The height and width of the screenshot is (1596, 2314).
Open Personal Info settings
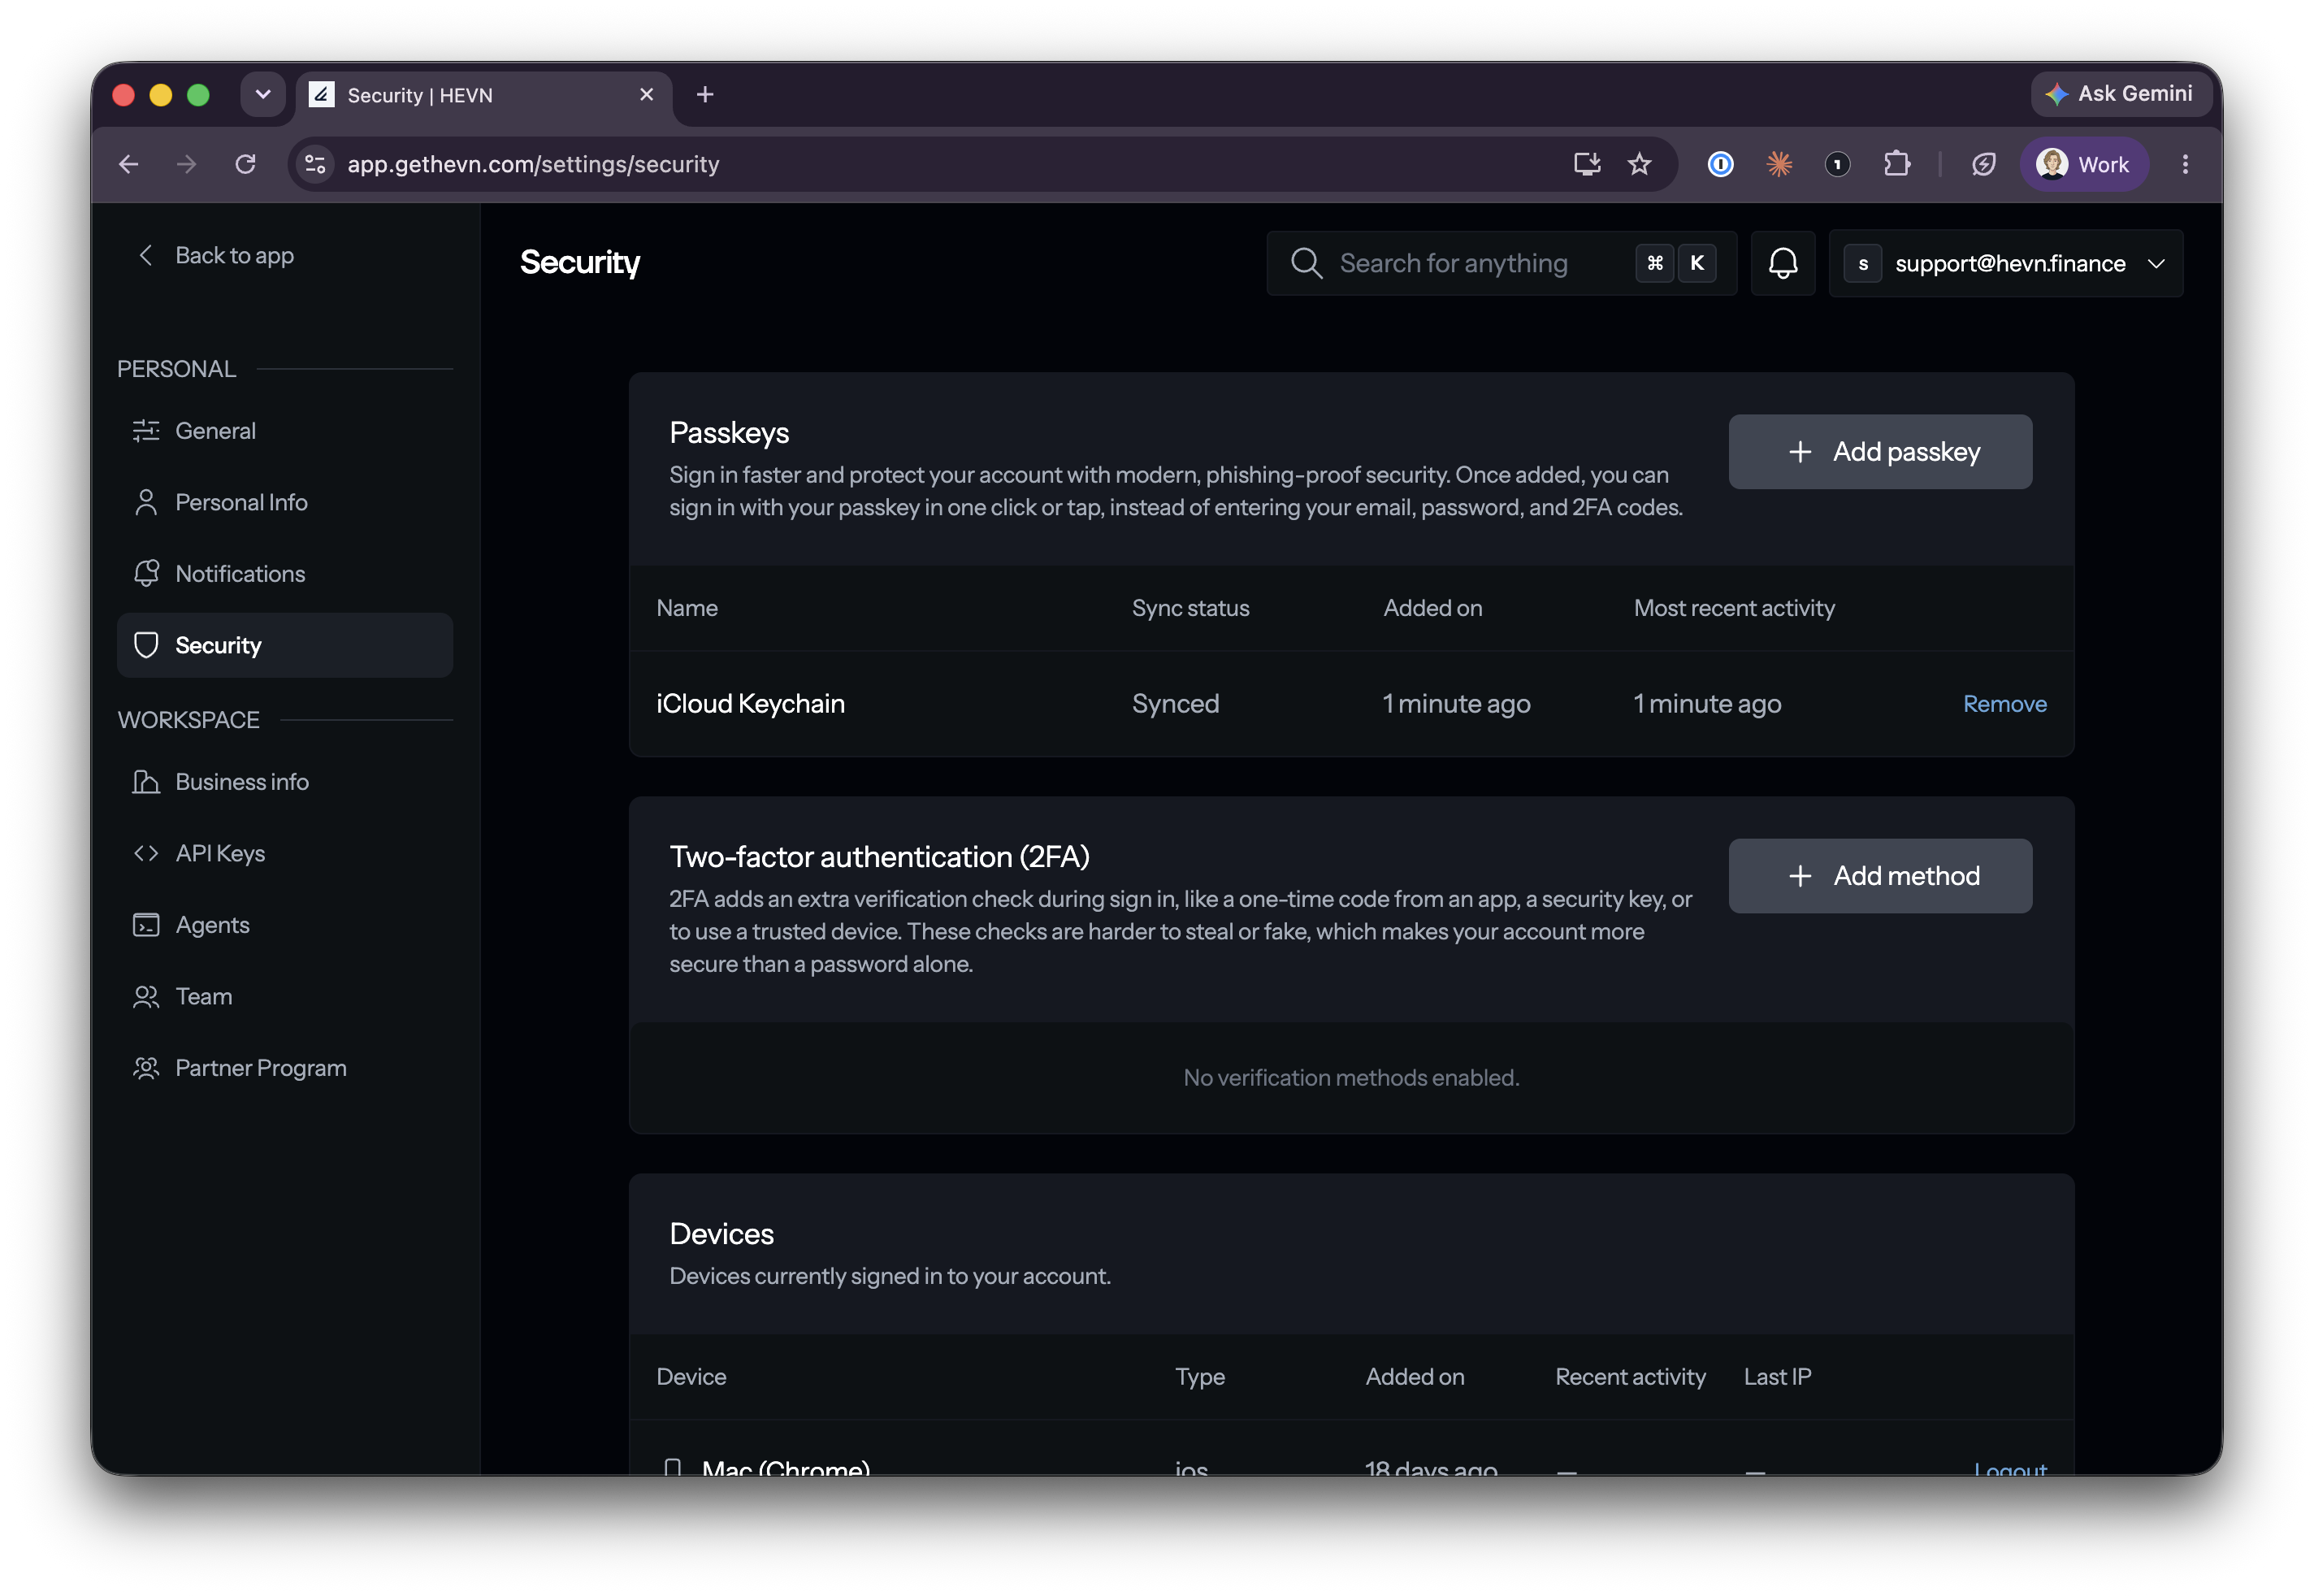[285, 502]
